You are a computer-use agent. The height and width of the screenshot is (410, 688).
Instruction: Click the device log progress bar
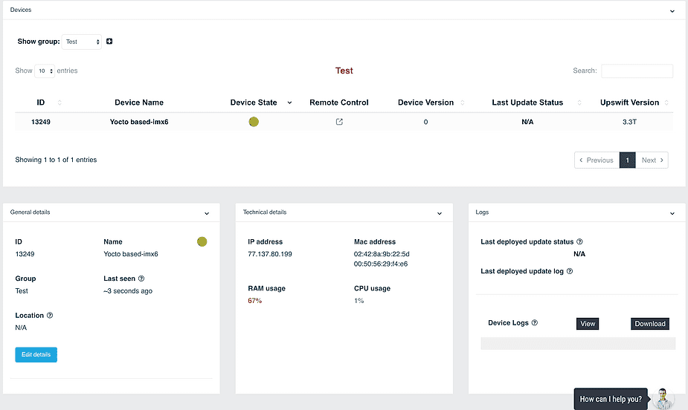[578, 343]
